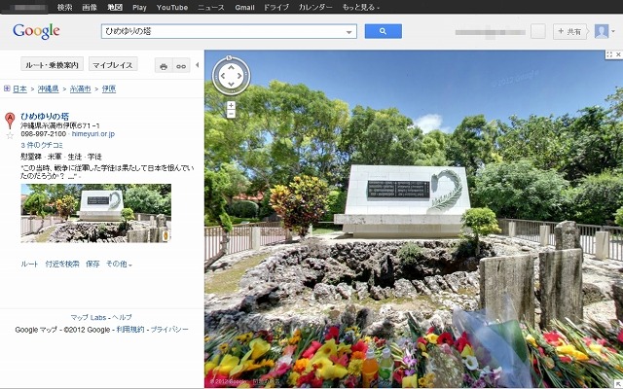Star the ひめゆりの塔 place

(10, 136)
